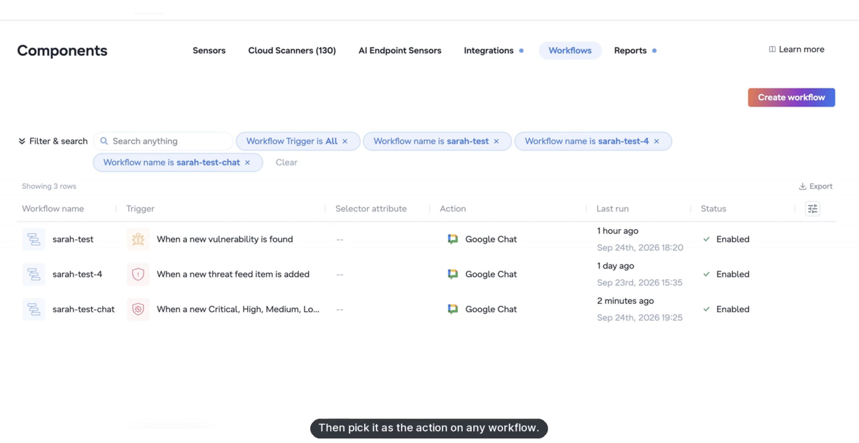Screen dimensions: 859x443
Task: Remove the sarah-test-4 name filter chip
Action: tap(656, 141)
